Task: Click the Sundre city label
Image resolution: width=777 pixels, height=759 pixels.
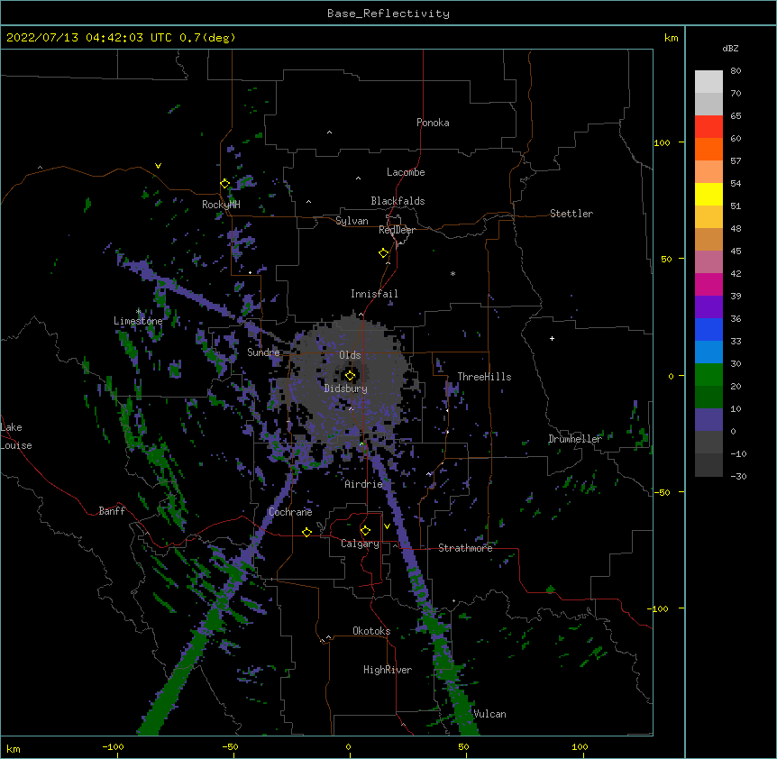Action: coord(263,352)
